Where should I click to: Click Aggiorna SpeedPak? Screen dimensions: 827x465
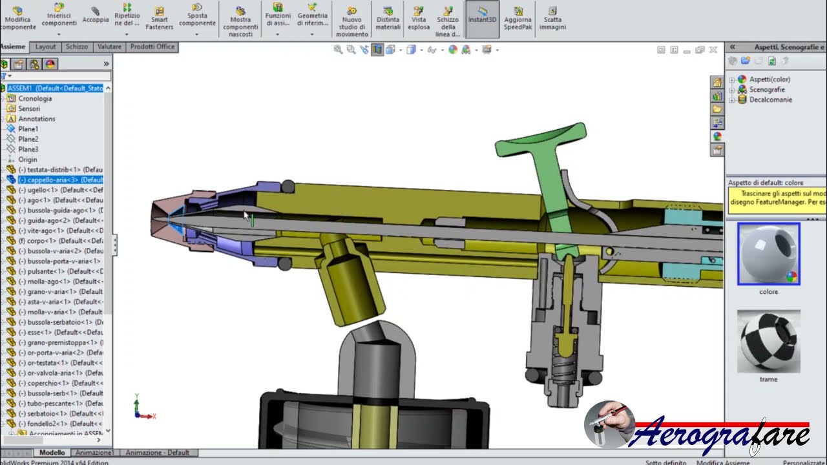tap(518, 19)
